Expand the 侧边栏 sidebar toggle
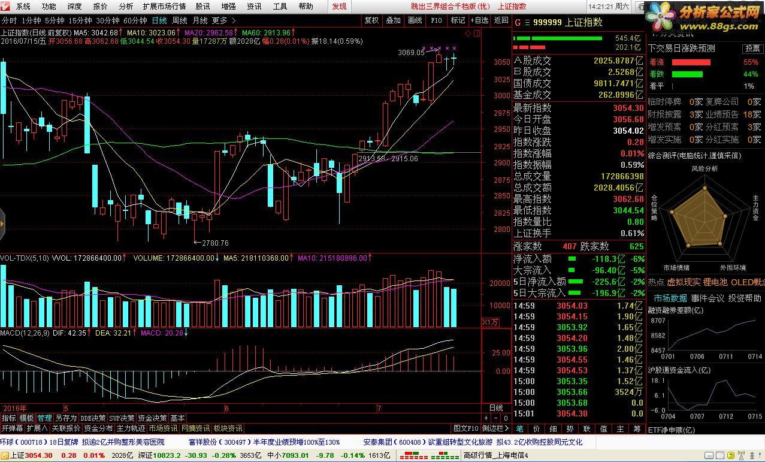Viewport: 765px width, 462px height. tap(495, 428)
